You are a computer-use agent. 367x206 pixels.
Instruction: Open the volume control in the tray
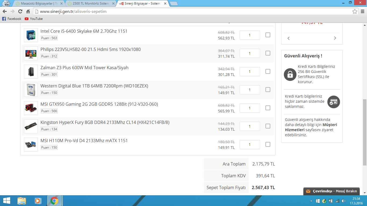click(x=344, y=201)
